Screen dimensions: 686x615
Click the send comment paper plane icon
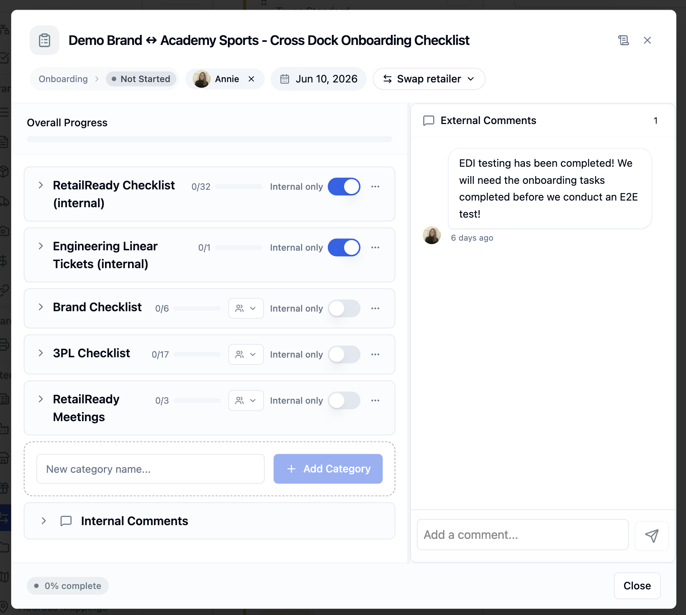click(x=651, y=536)
